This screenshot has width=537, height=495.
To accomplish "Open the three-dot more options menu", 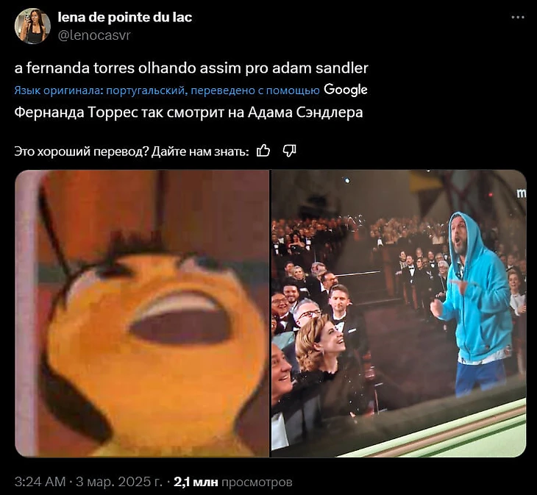I will tap(517, 18).
